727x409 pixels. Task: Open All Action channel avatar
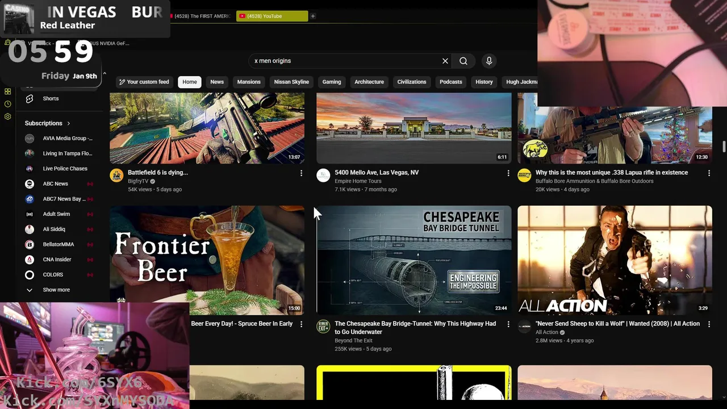pyautogui.click(x=524, y=327)
